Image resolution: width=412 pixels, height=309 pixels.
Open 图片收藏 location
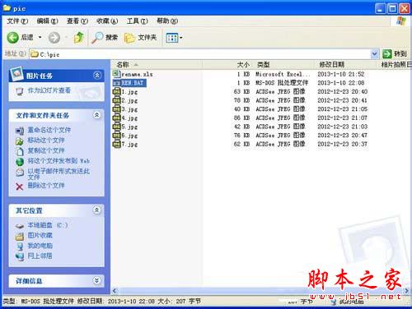(x=40, y=235)
